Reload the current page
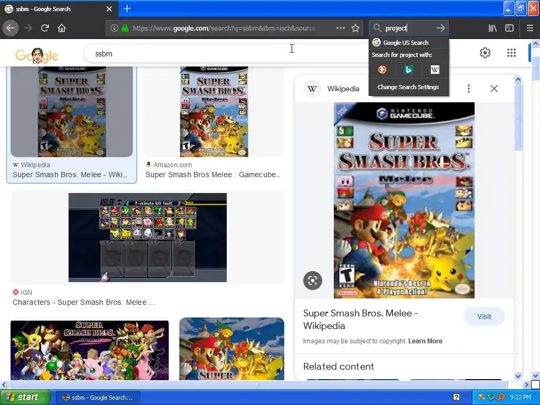 [x=45, y=28]
